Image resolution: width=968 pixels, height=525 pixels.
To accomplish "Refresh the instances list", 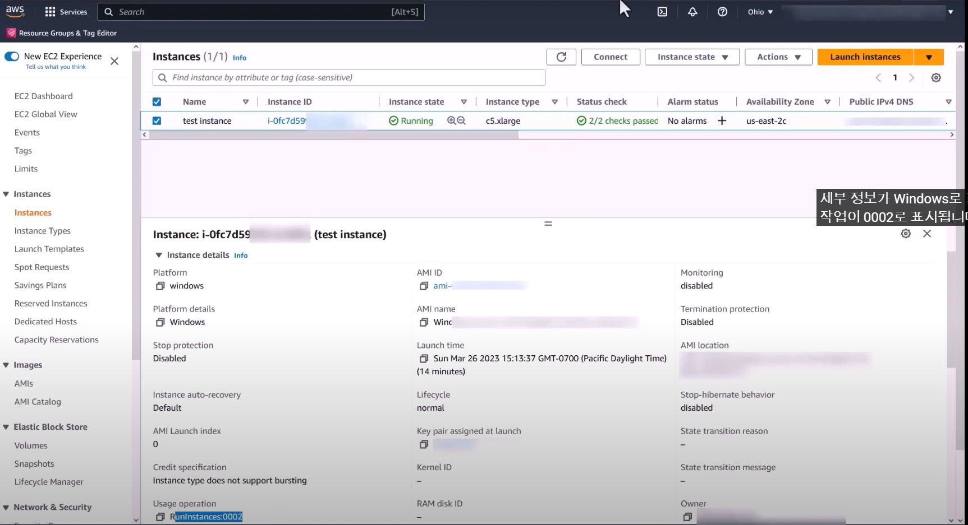I will pyautogui.click(x=561, y=57).
